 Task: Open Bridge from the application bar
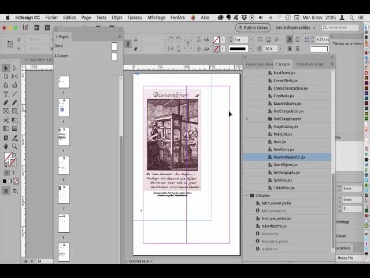click(37, 28)
